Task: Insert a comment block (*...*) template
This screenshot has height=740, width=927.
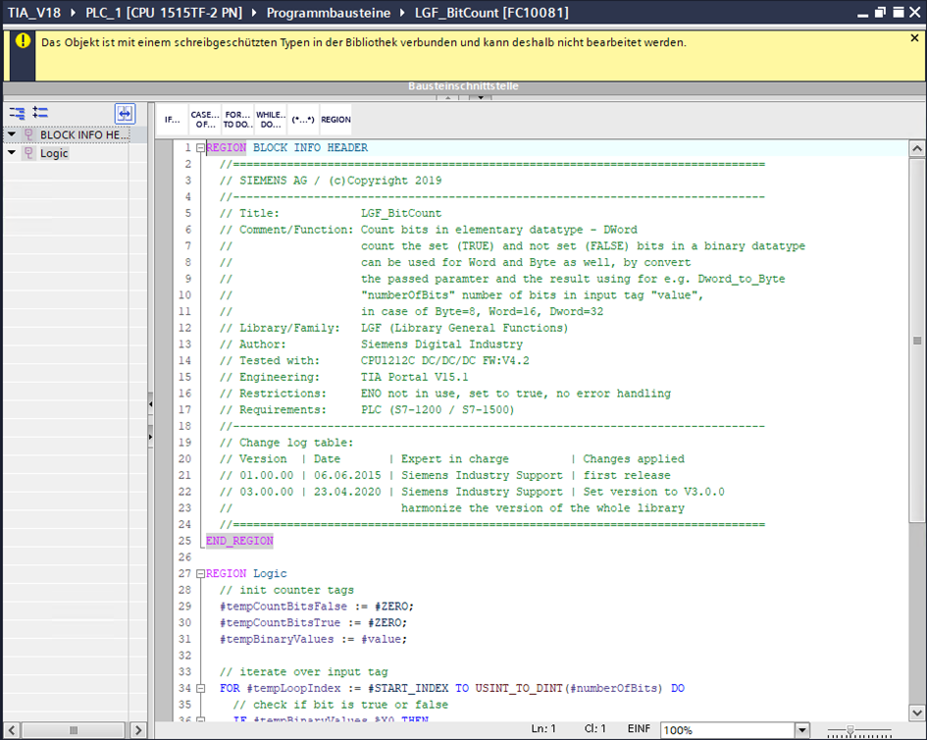Action: tap(302, 120)
